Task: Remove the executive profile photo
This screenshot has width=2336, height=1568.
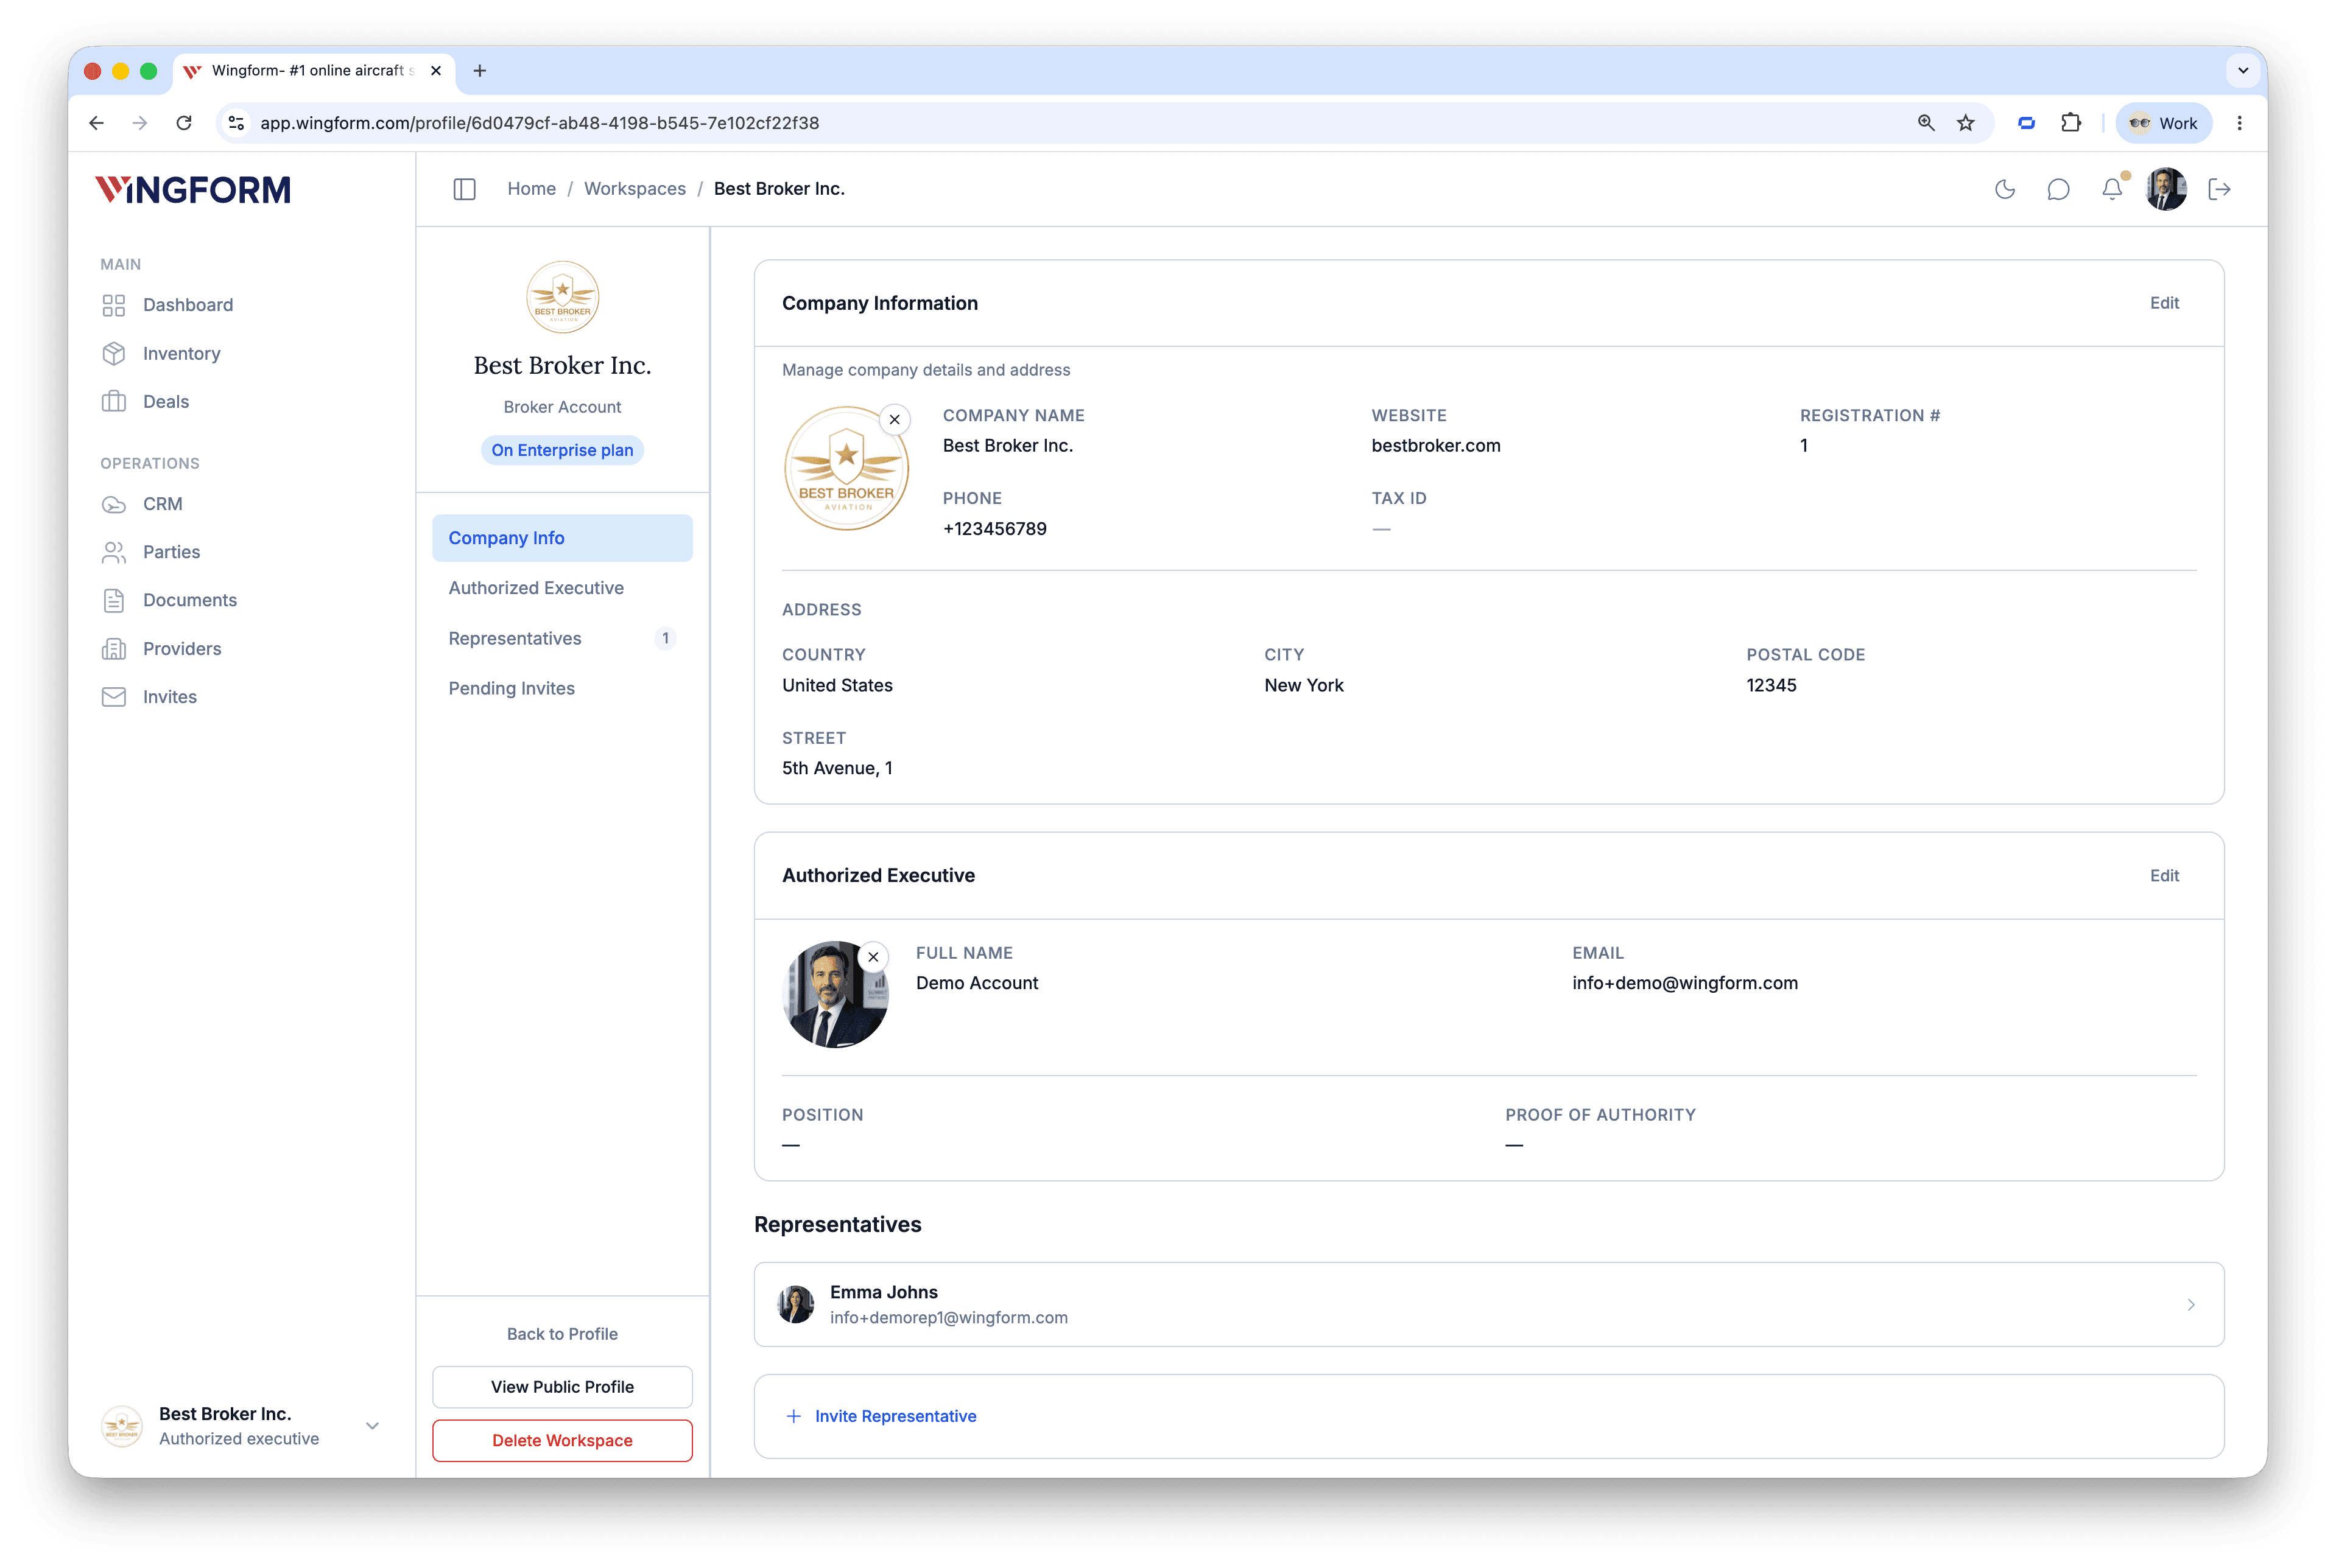Action: (x=873, y=957)
